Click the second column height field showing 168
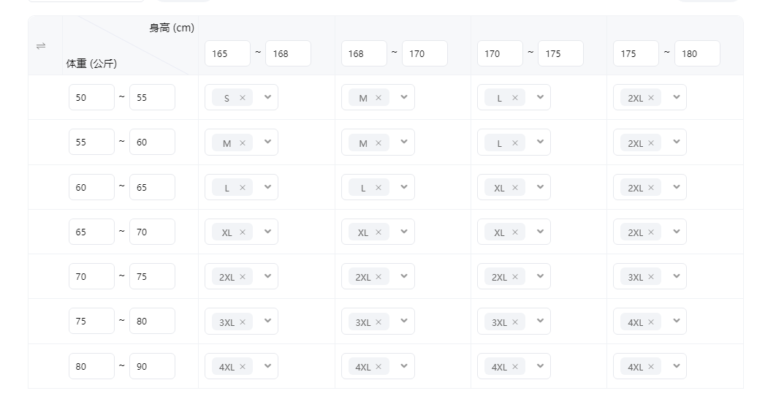This screenshot has height=399, width=757. (x=364, y=53)
